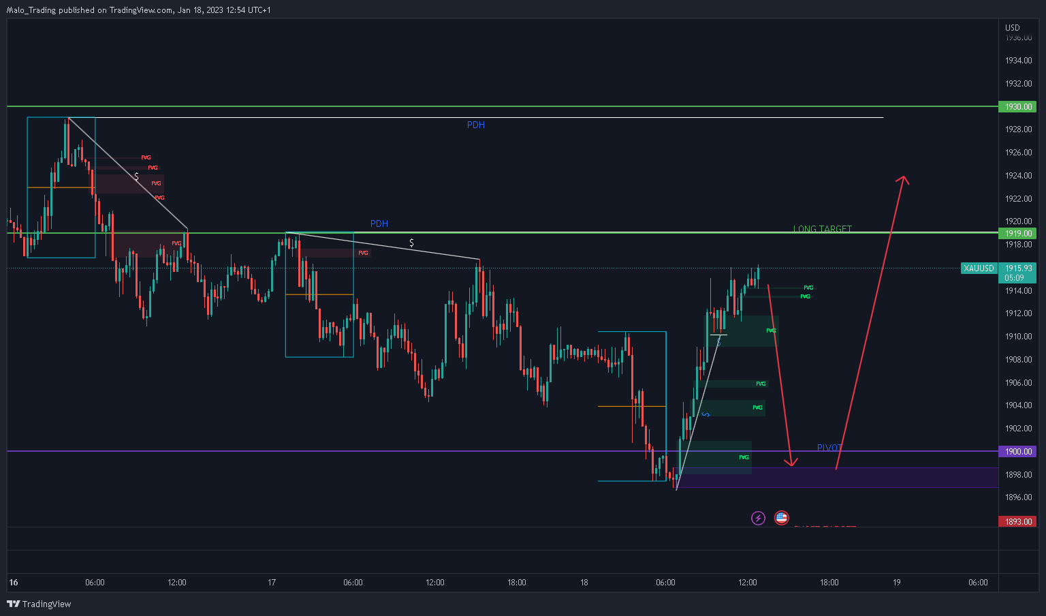This screenshot has height=616, width=1046.
Task: Click the date 16 on time axis
Action: [14, 583]
